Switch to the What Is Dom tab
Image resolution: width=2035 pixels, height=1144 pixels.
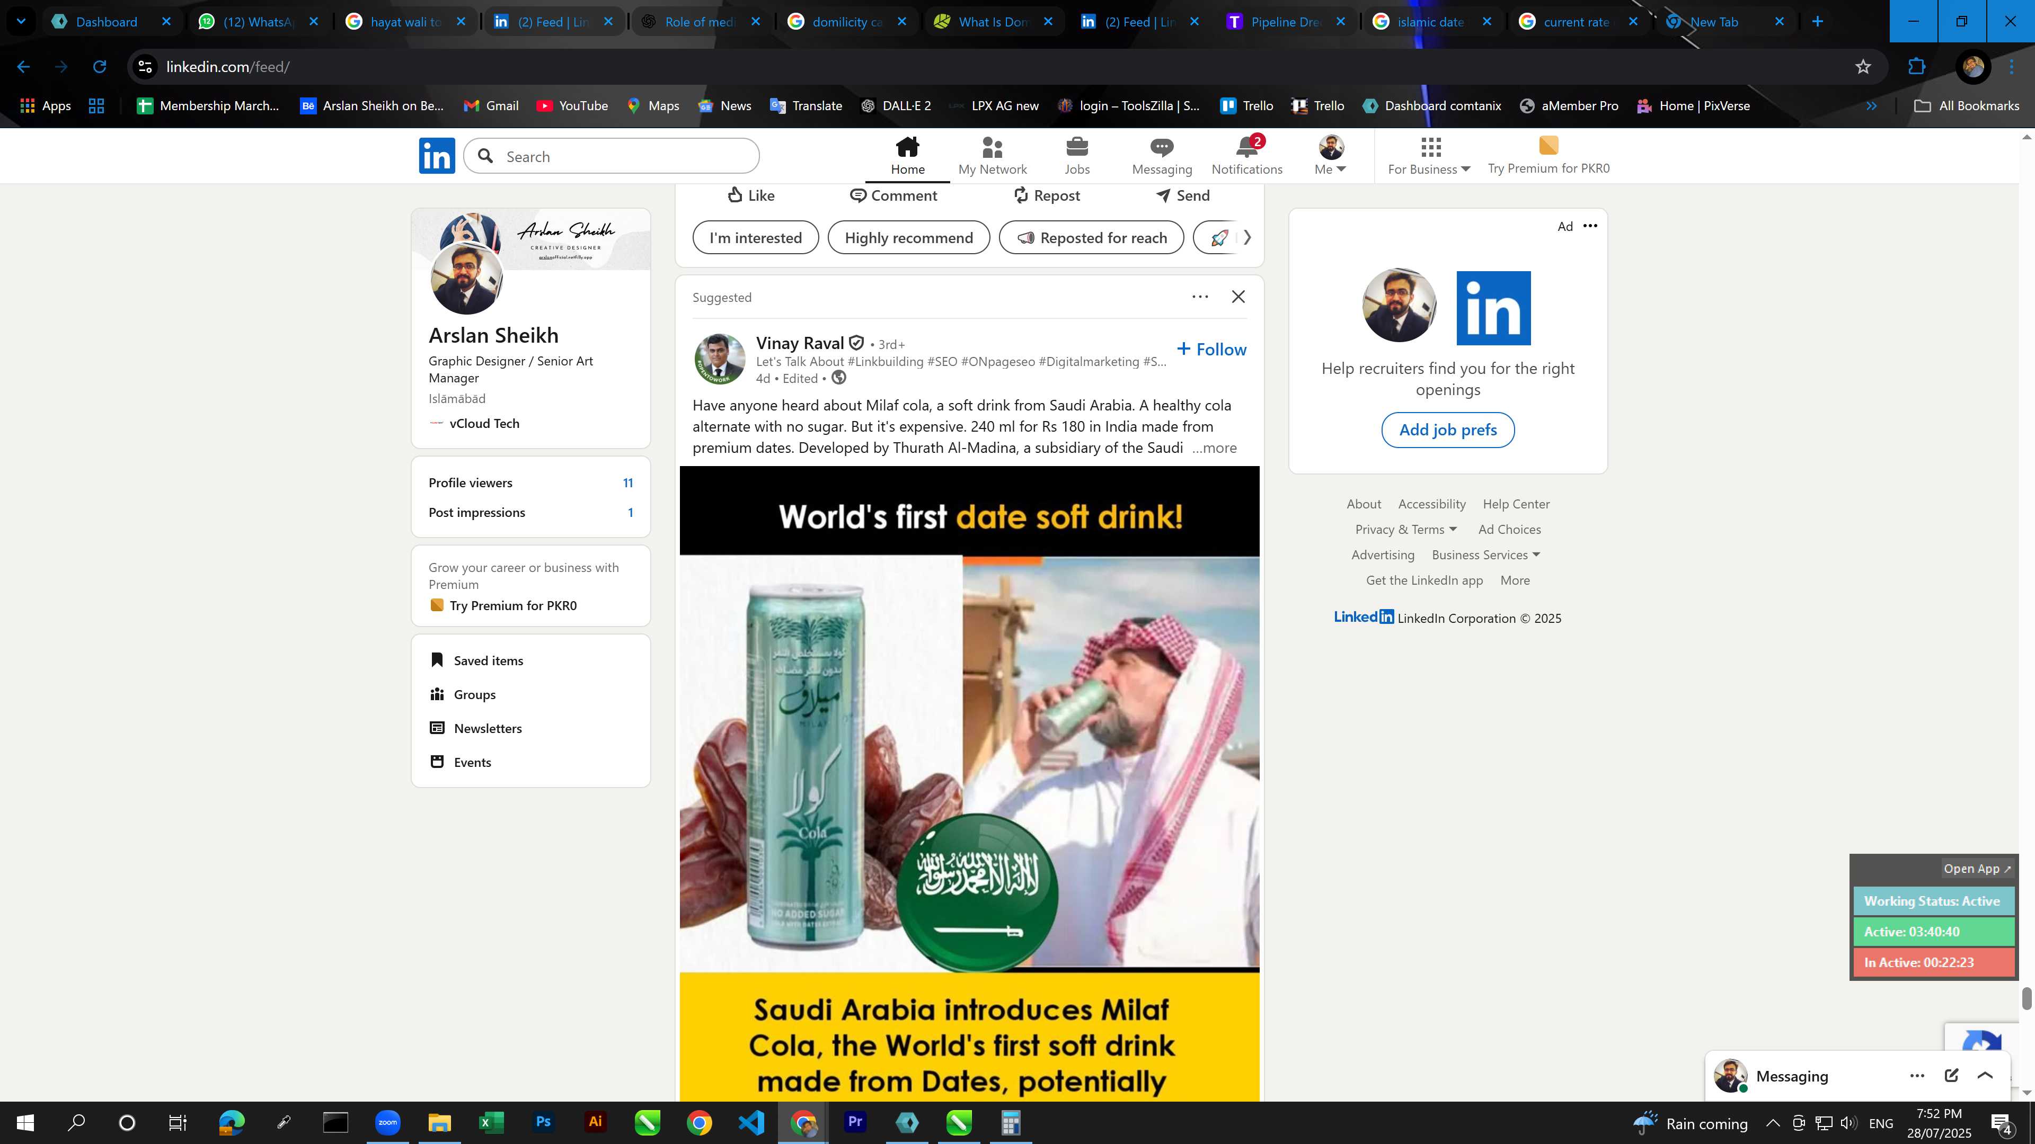pos(992,22)
